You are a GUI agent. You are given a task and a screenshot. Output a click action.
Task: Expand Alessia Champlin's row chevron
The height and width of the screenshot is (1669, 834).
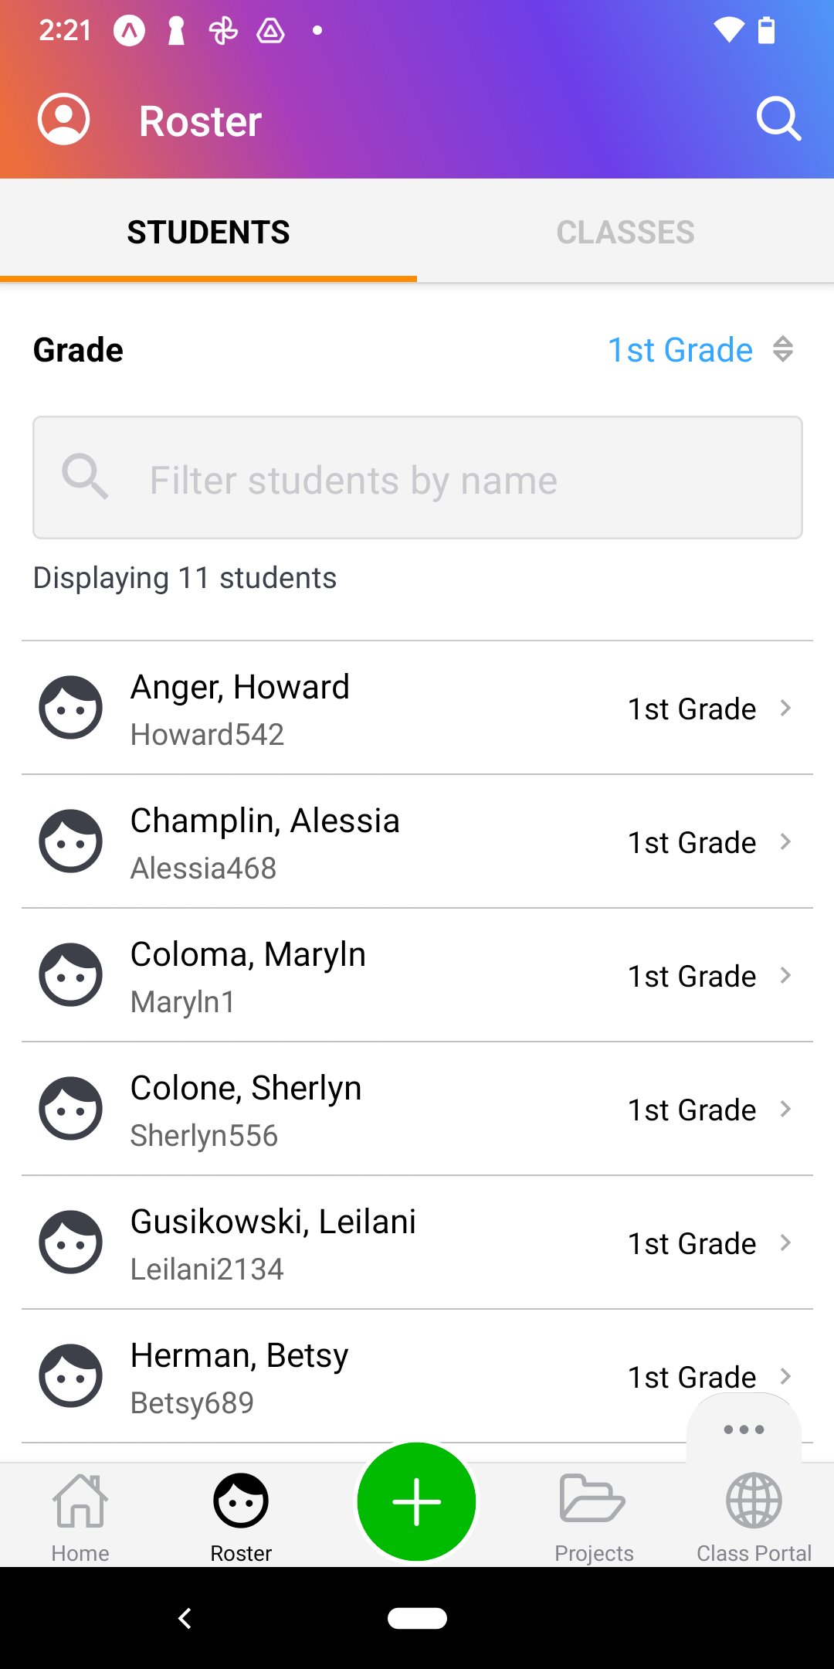[x=785, y=841]
